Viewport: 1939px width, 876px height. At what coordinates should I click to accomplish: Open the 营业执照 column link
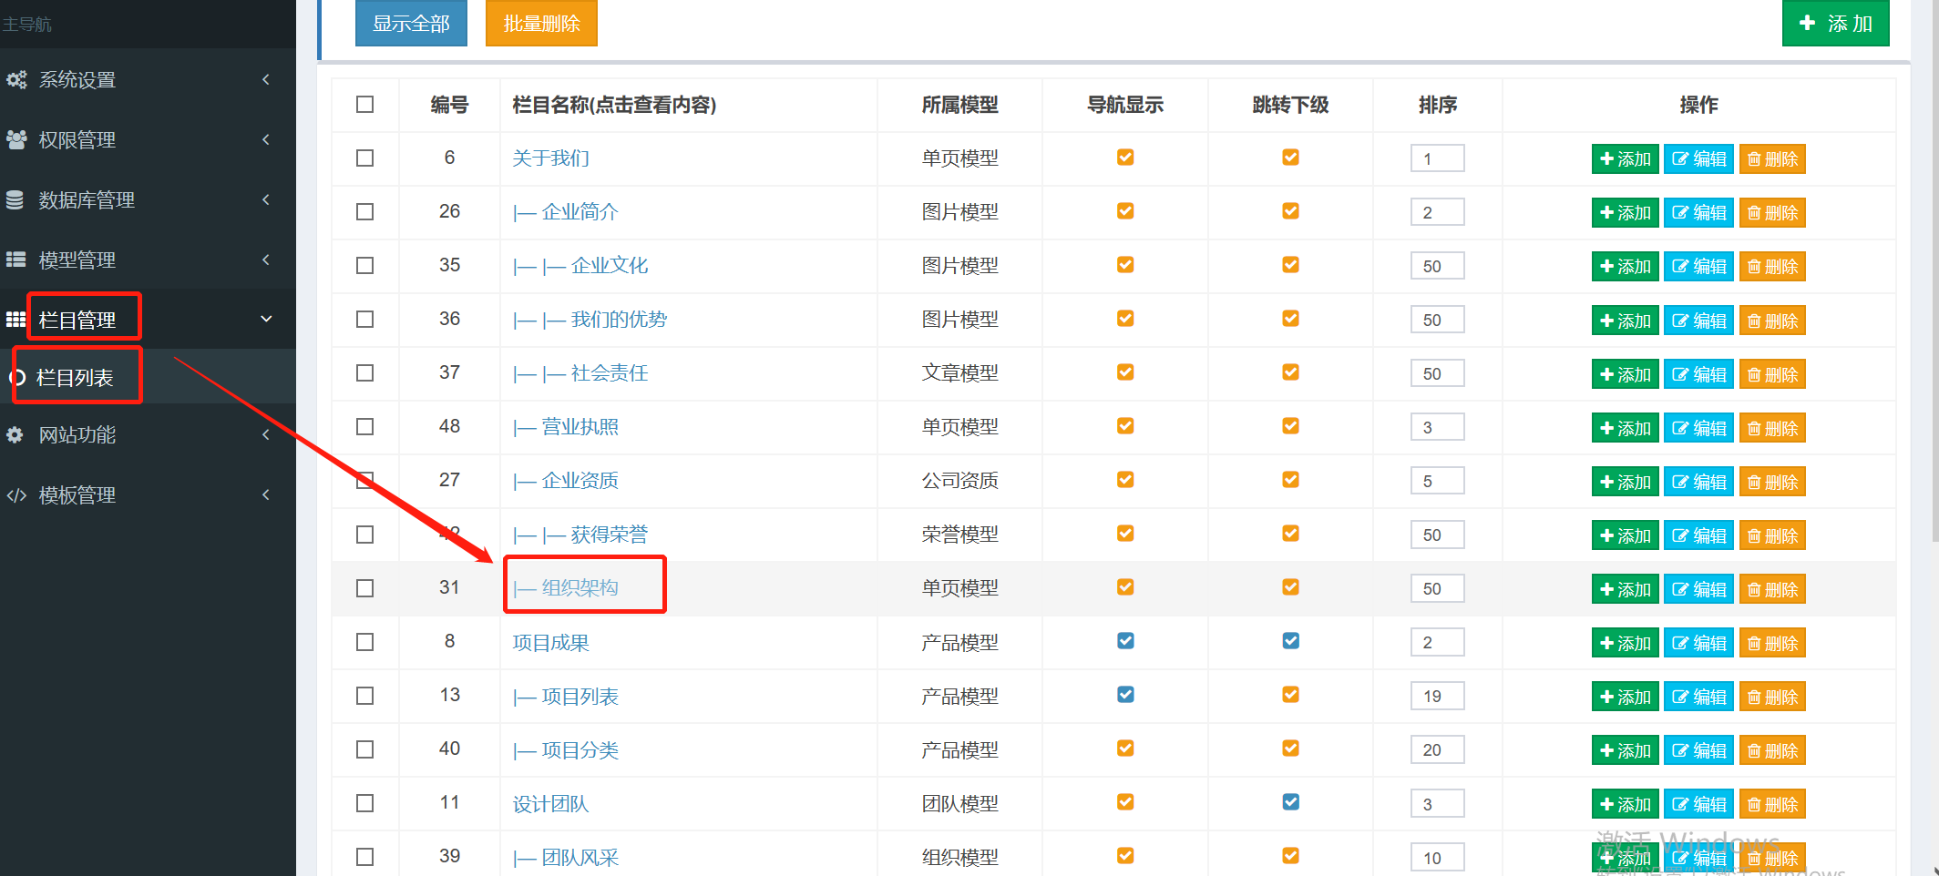coord(566,427)
